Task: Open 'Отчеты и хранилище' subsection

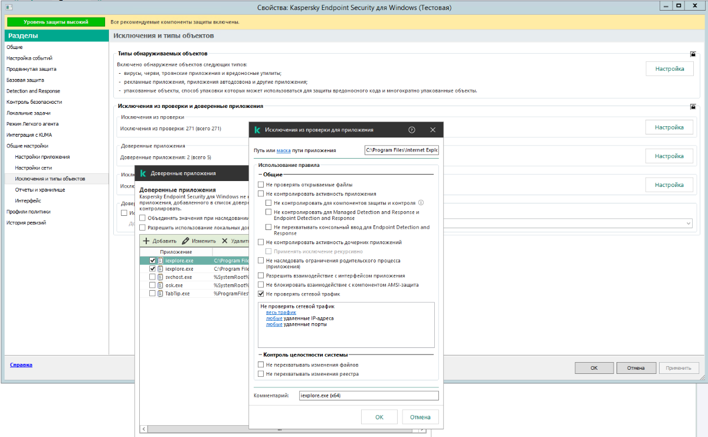Action: pos(40,190)
